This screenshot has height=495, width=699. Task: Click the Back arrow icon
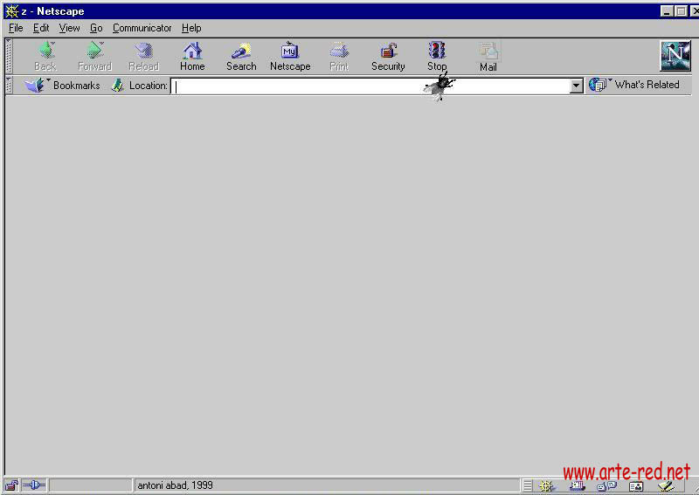45,52
